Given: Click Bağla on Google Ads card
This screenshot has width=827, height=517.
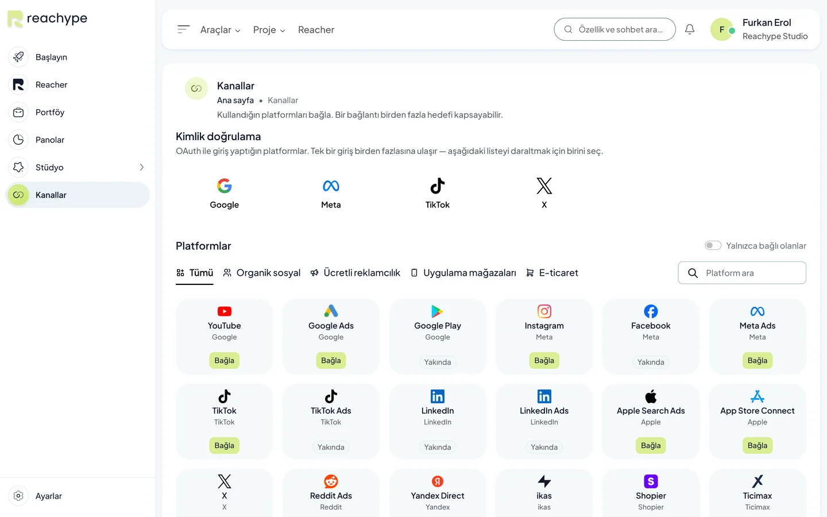Looking at the screenshot, I should tap(331, 360).
